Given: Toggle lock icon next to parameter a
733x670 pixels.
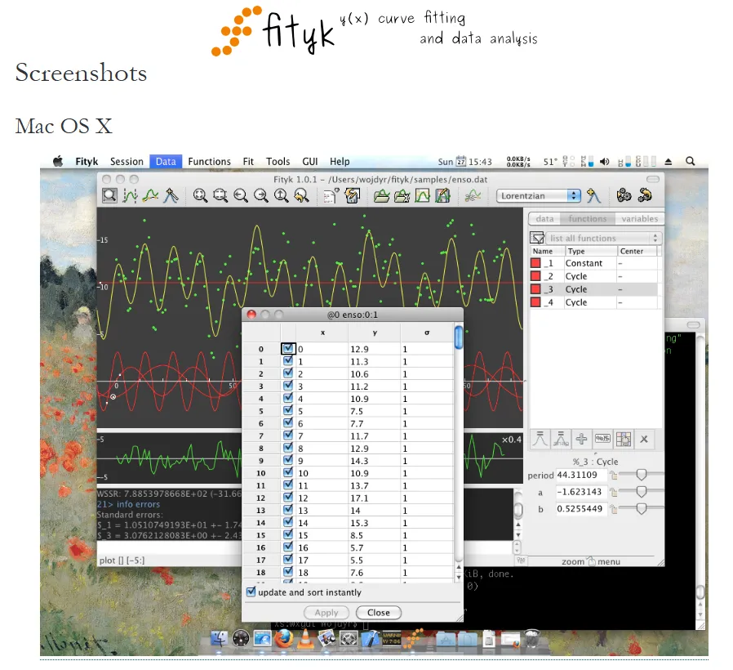Looking at the screenshot, I should (613, 492).
